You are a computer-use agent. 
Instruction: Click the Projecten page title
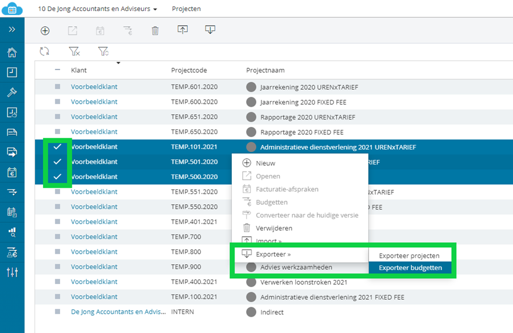[187, 9]
